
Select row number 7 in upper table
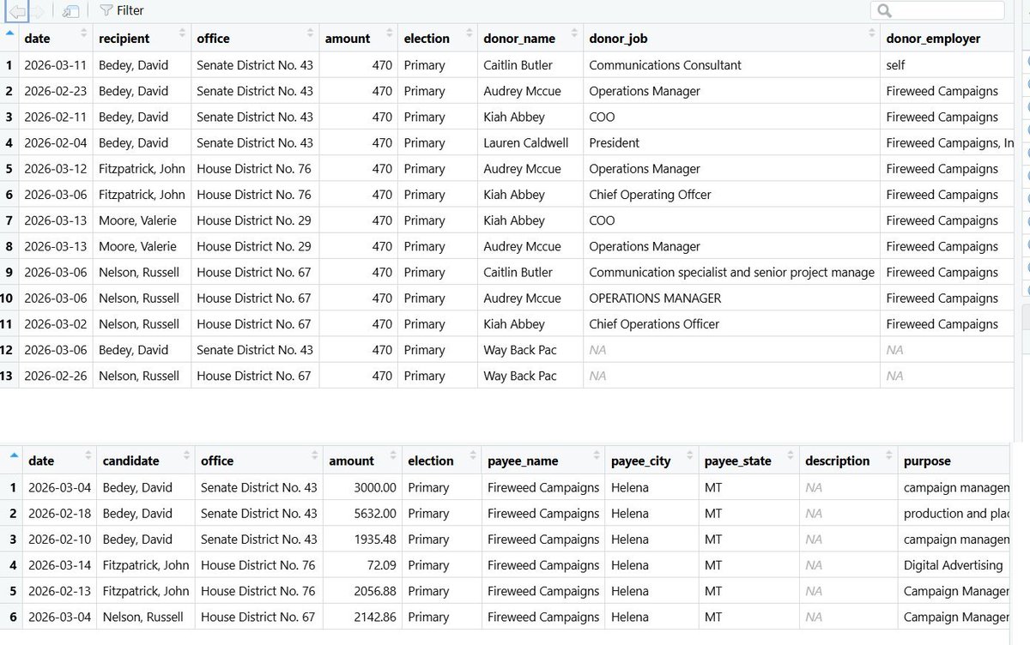(9, 220)
